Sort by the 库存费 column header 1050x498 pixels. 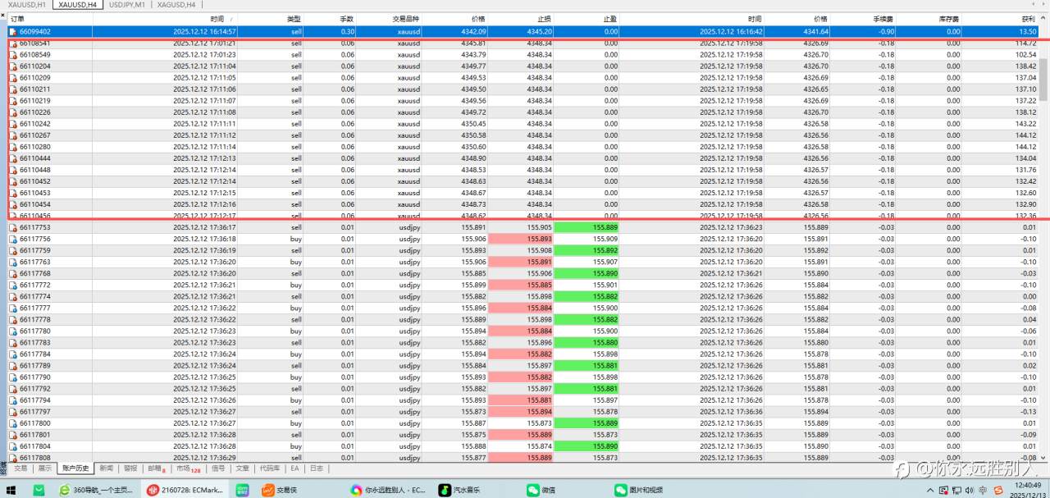click(x=950, y=19)
